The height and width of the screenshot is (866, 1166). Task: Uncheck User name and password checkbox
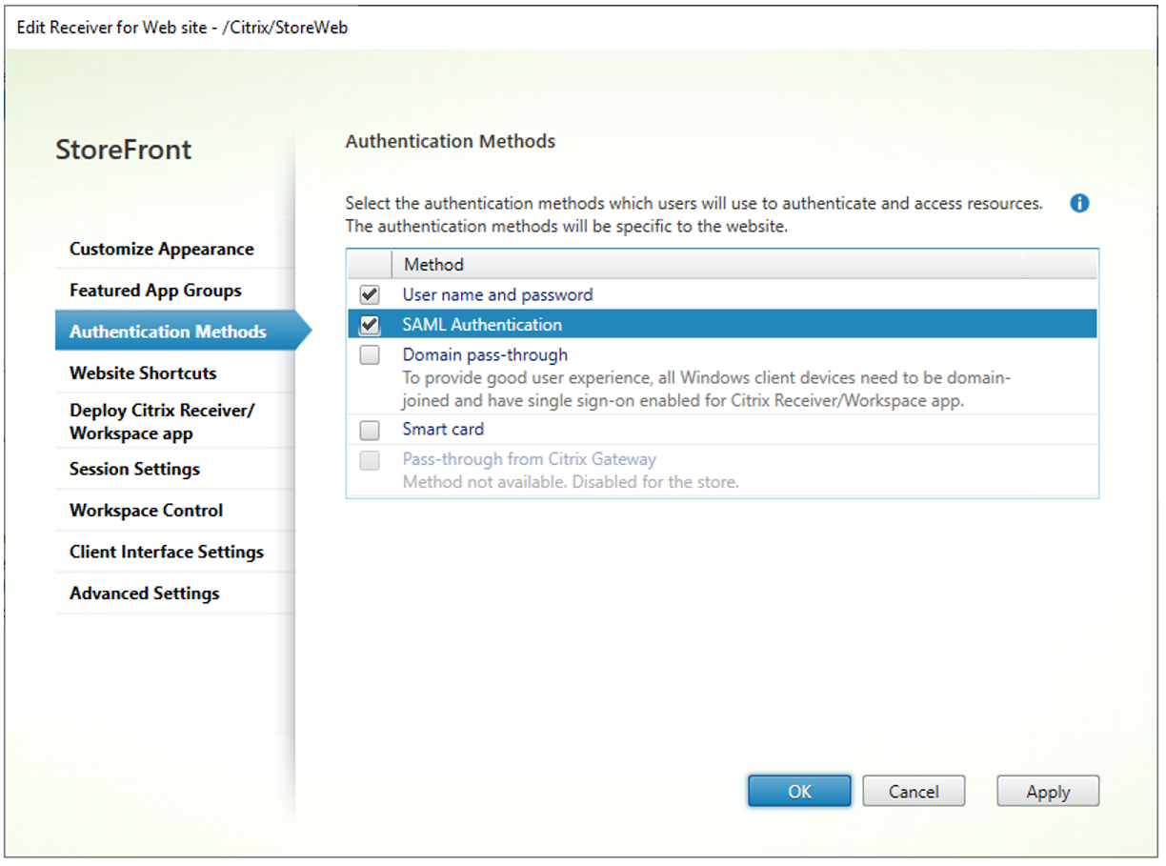(x=370, y=295)
